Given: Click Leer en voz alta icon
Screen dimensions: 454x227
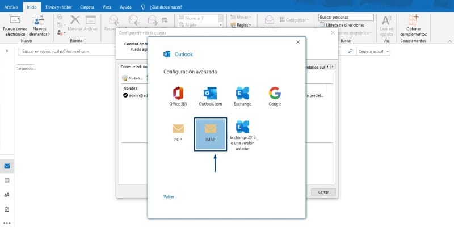Looking at the screenshot, I should [386, 26].
